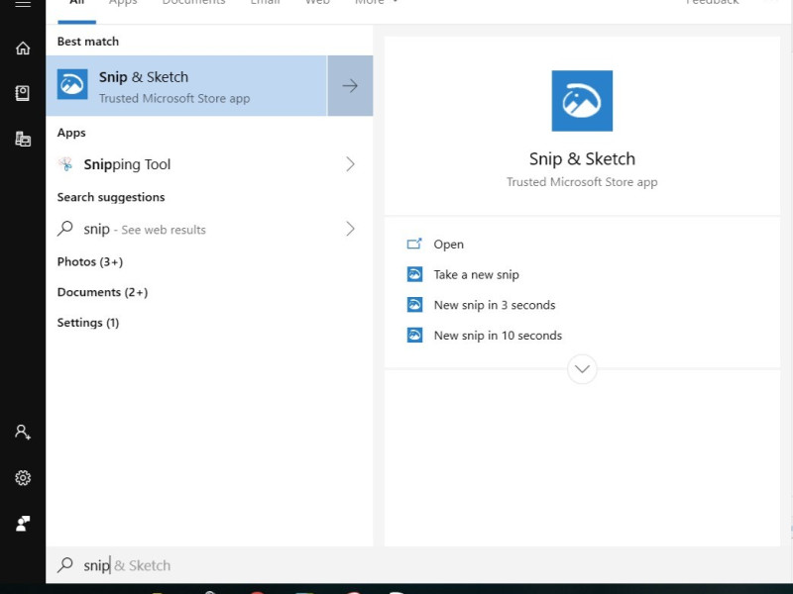Click the Snip & Sketch icon in Best match
The width and height of the screenshot is (793, 594).
(x=72, y=84)
